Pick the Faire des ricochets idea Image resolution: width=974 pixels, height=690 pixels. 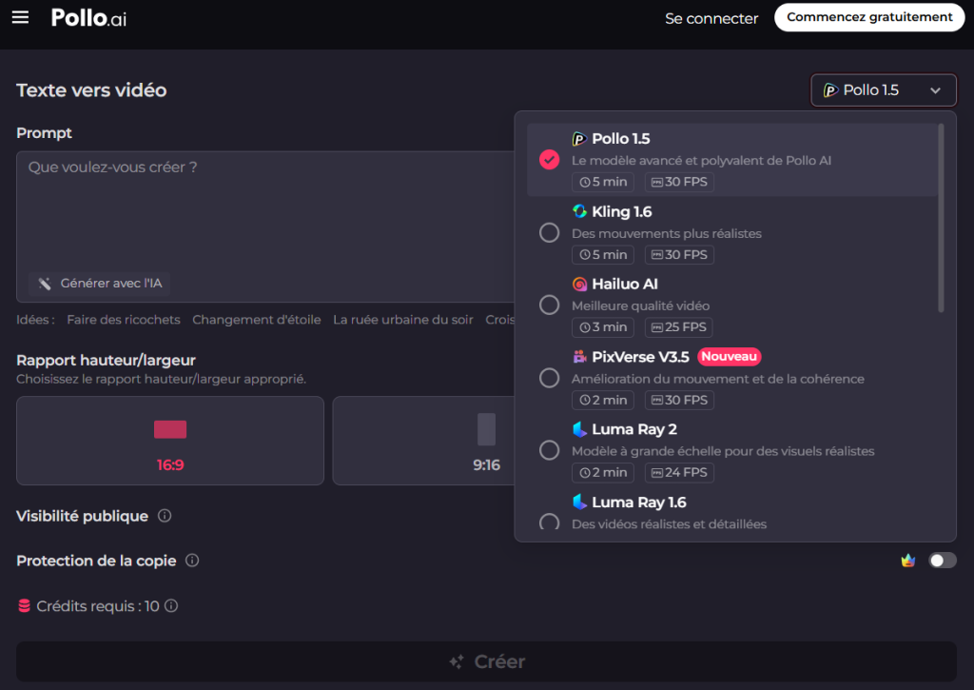point(124,320)
